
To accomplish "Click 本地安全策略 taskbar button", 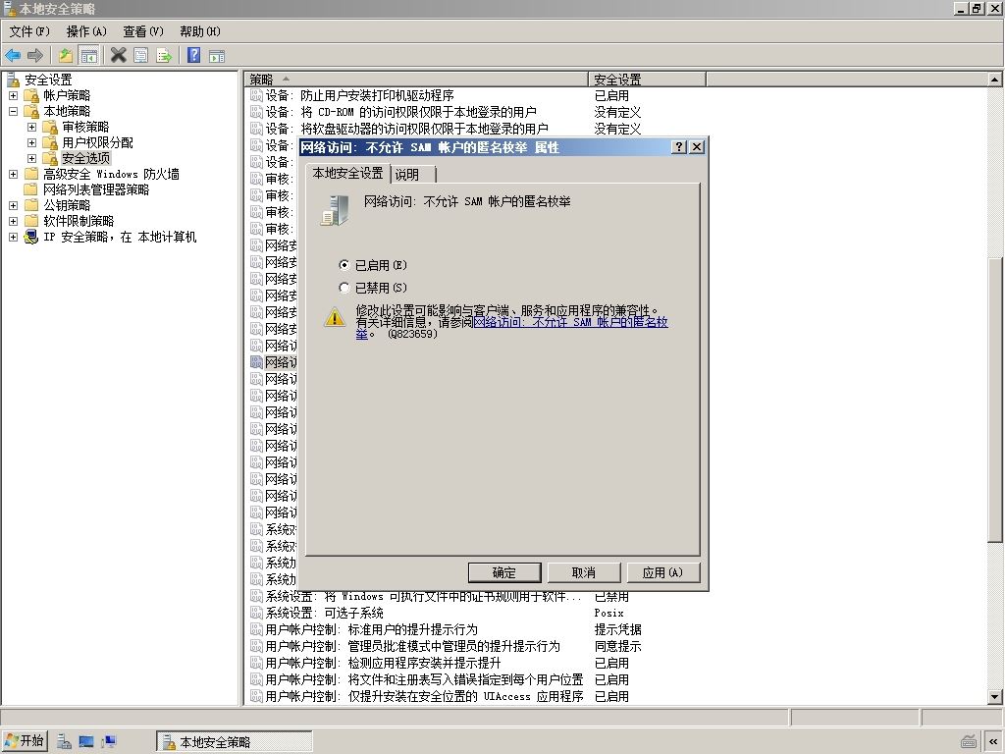I will (234, 742).
